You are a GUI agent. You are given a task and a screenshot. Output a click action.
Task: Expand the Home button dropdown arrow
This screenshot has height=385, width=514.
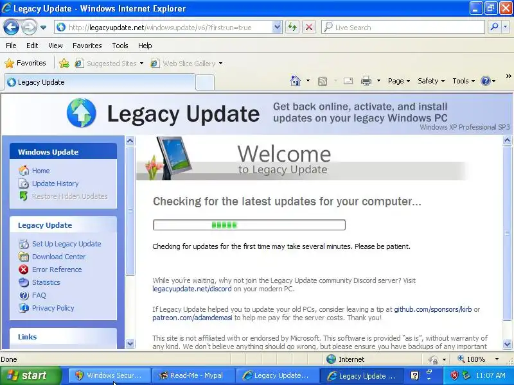pyautogui.click(x=308, y=81)
